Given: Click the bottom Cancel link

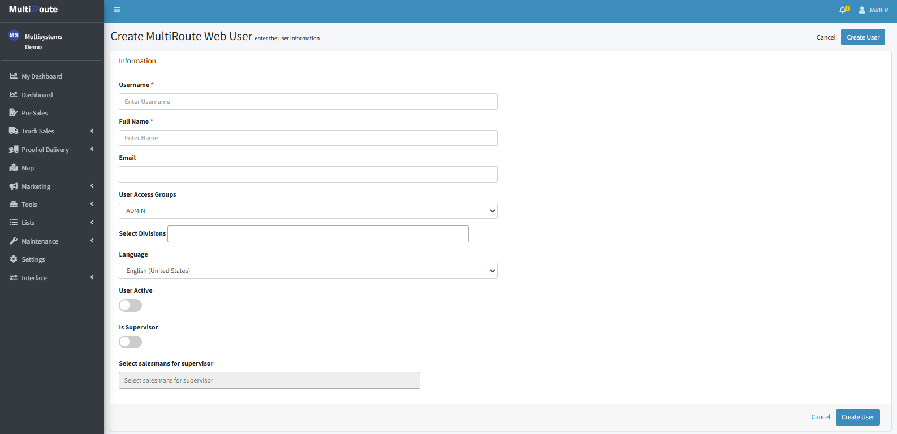Looking at the screenshot, I should pos(820,417).
